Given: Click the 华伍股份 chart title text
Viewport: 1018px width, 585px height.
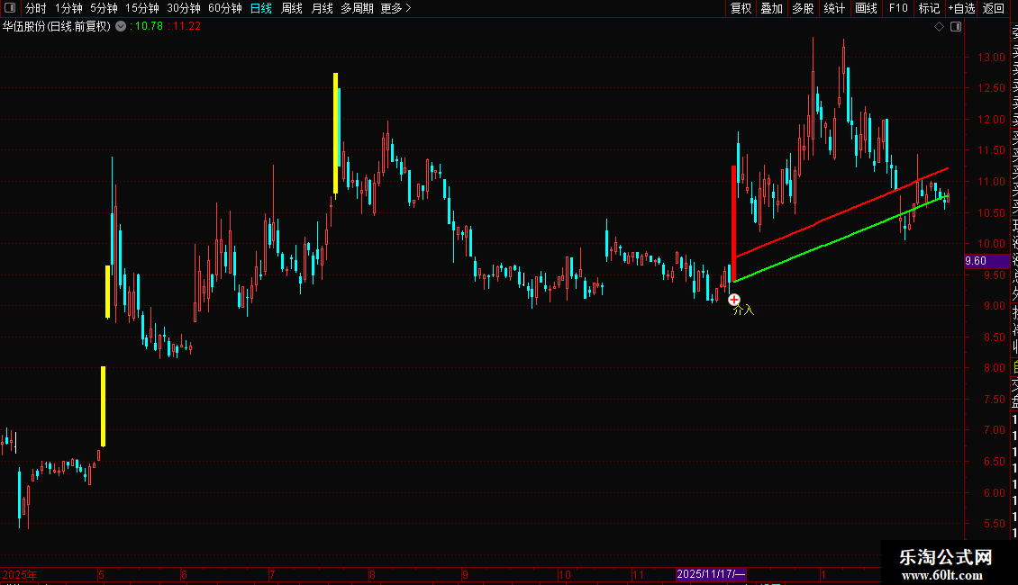Looking at the screenshot, I should coord(57,27).
